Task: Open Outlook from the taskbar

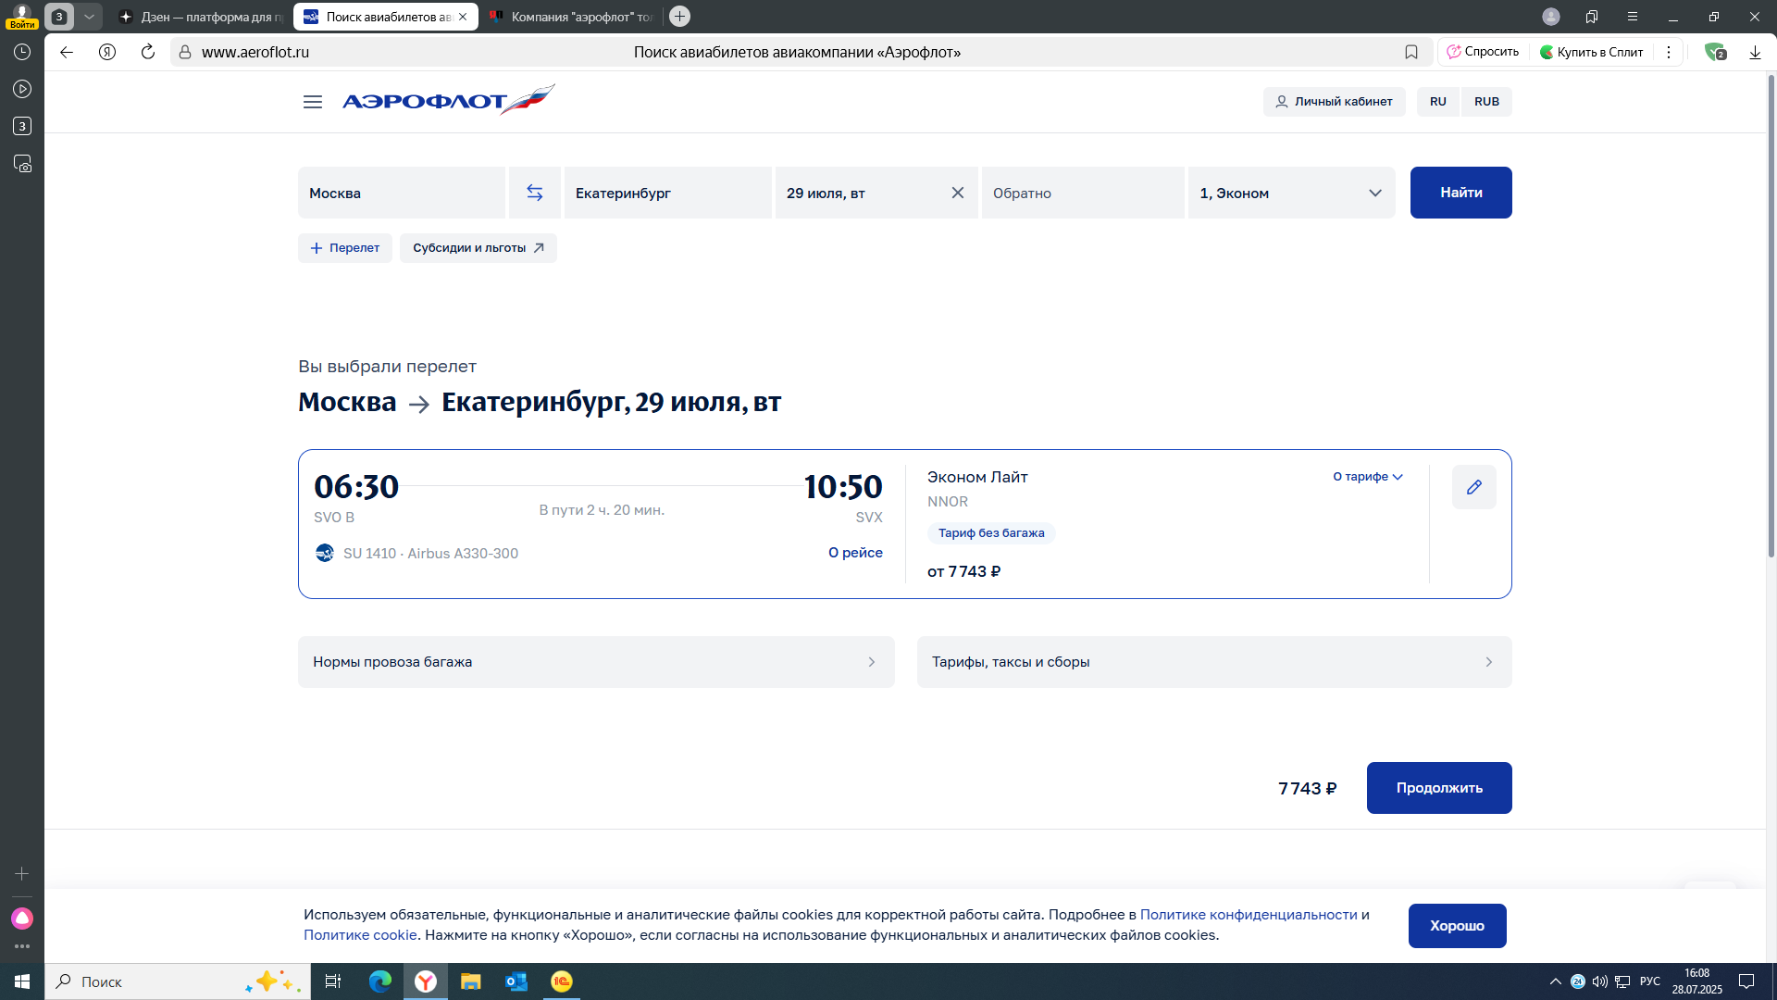Action: pyautogui.click(x=516, y=981)
